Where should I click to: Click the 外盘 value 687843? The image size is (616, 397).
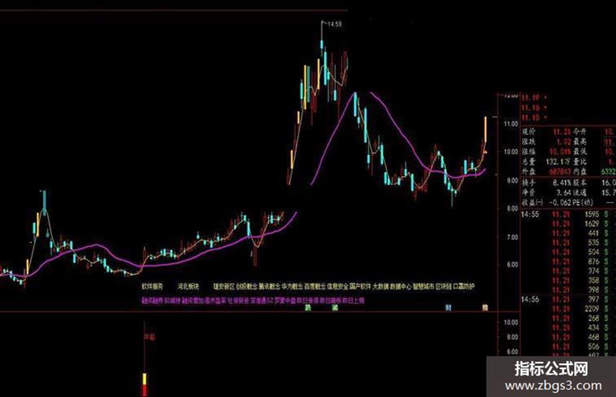pos(559,171)
